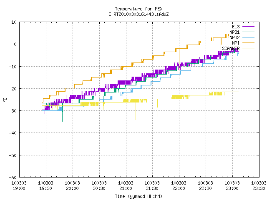The height and width of the screenshot is (200, 267).
Task: Click the y-axis label -50
Action: [13, 155]
